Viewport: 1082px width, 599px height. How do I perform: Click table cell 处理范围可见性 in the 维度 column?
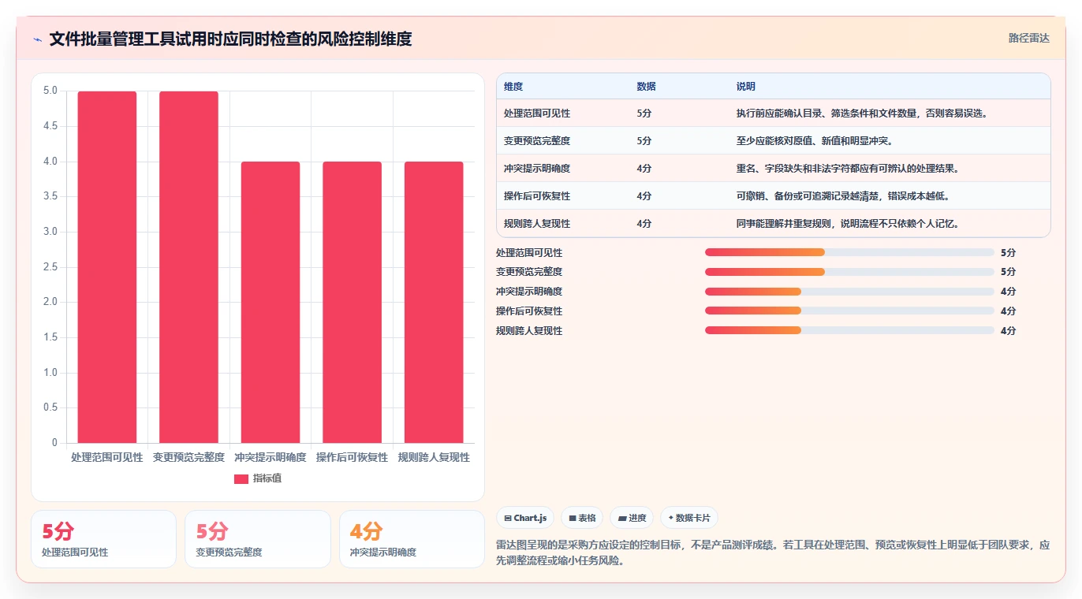coord(537,113)
